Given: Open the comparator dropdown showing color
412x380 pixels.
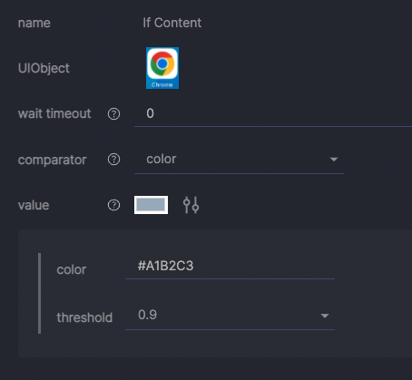Looking at the screenshot, I should point(239,160).
